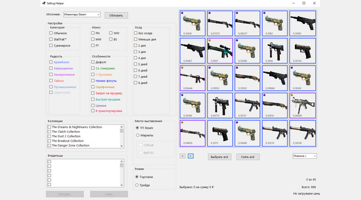Choose the shotgun item with float 0,10503
Viewport: 361px width, 200px height.
coord(247,78)
